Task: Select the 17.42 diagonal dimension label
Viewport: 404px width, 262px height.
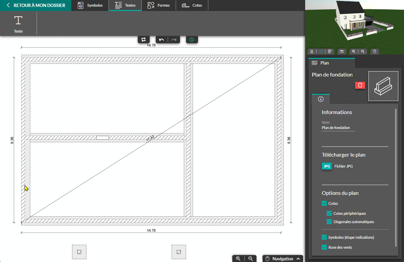Action: coord(150,138)
